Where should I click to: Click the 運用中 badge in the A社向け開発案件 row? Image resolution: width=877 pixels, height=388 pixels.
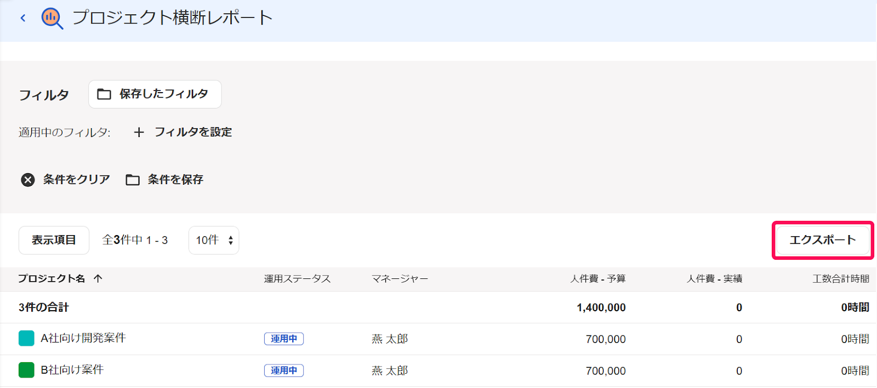[x=284, y=339]
